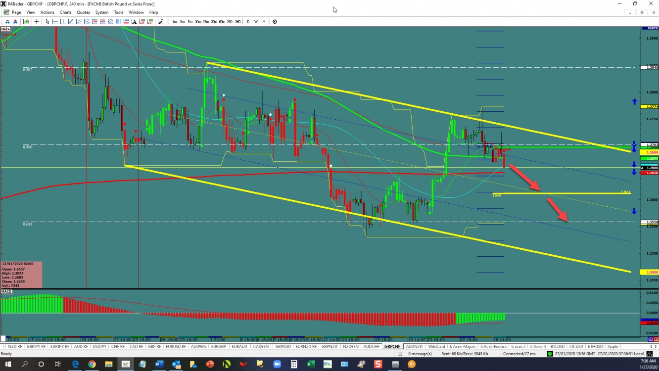
Task: Pick the pen drawing tool icon
Action: tap(160, 21)
